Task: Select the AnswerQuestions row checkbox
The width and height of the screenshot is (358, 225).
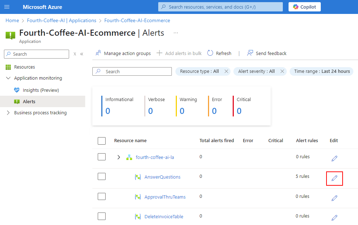Action: [x=102, y=176]
